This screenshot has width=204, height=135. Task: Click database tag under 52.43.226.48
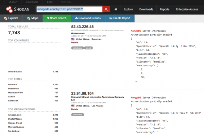78,48
